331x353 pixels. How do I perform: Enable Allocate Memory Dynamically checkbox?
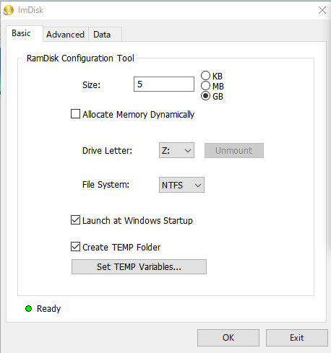(x=75, y=114)
